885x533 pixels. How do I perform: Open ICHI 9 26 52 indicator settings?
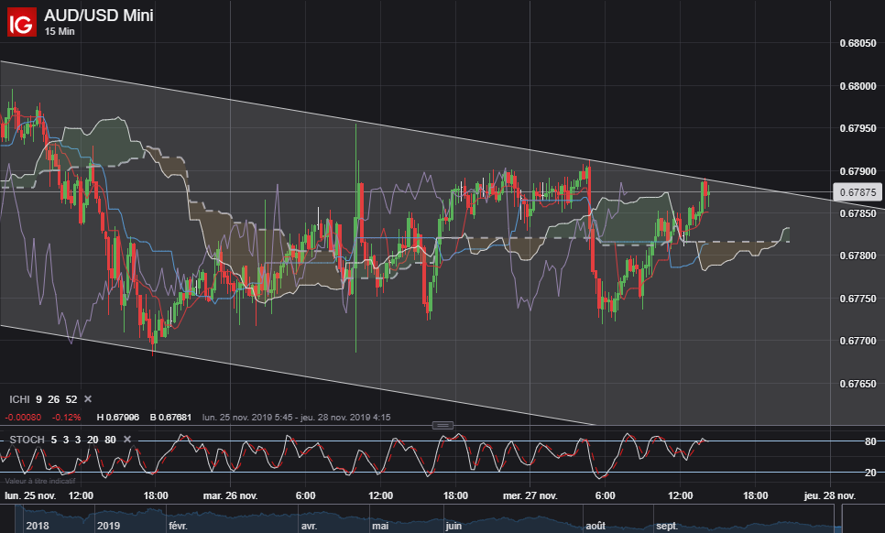pos(43,399)
